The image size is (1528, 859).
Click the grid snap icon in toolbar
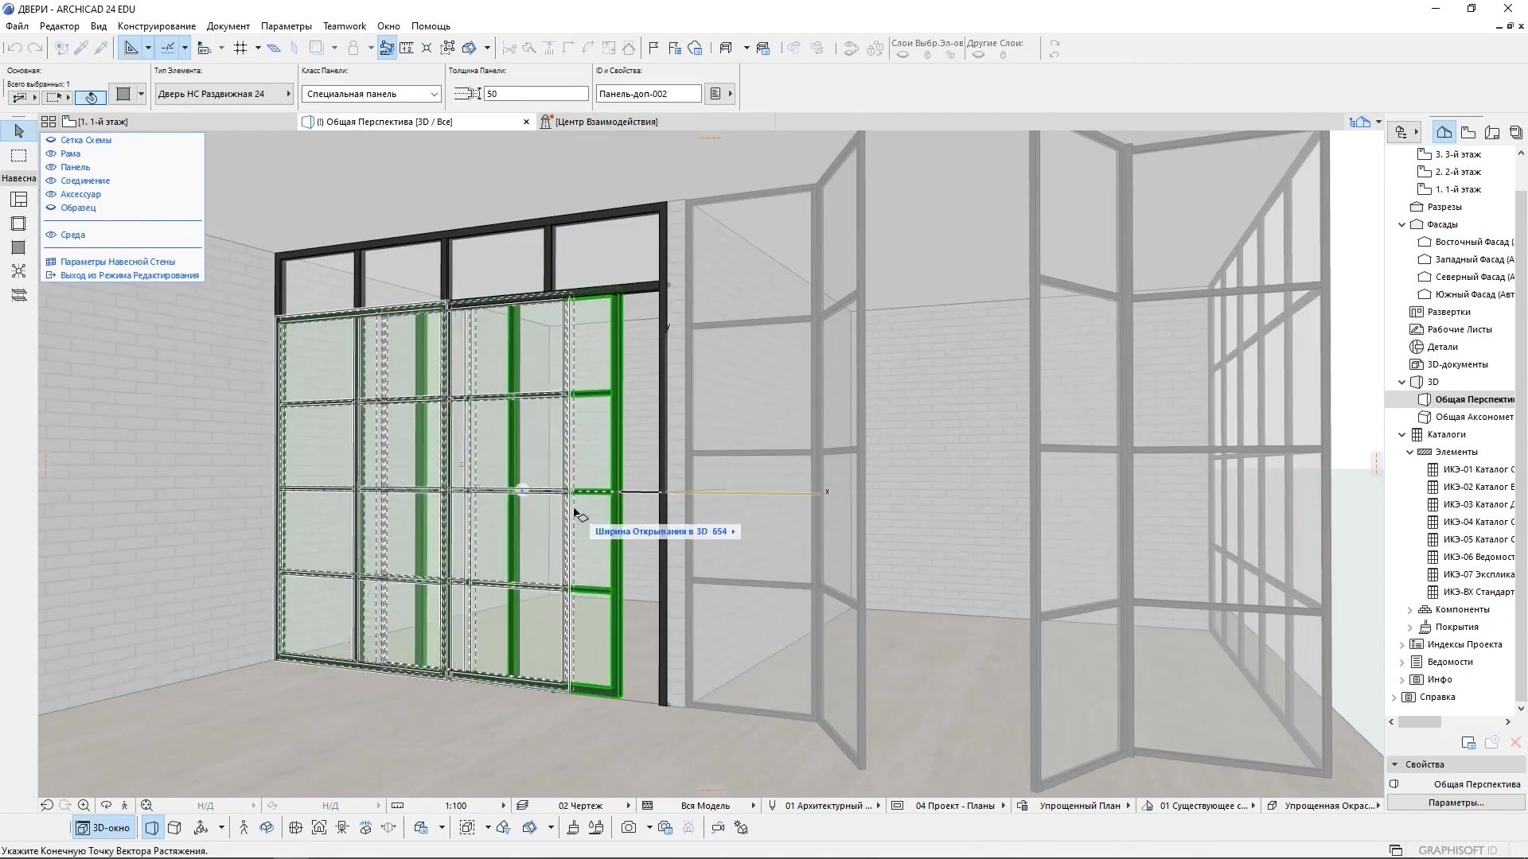tap(240, 49)
